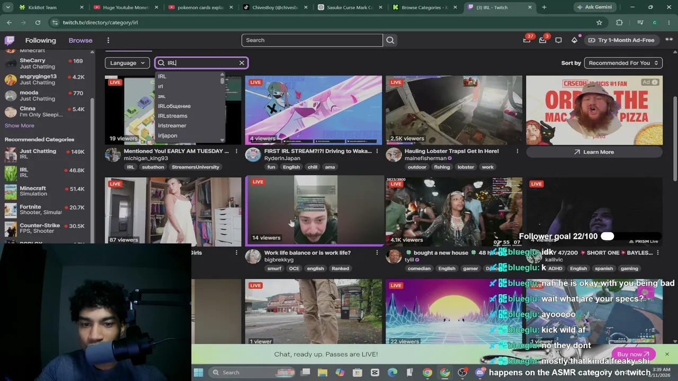The height and width of the screenshot is (381, 678).
Task: Open the Hauling Lobster Traps stream thumbnail
Action: coord(454,110)
